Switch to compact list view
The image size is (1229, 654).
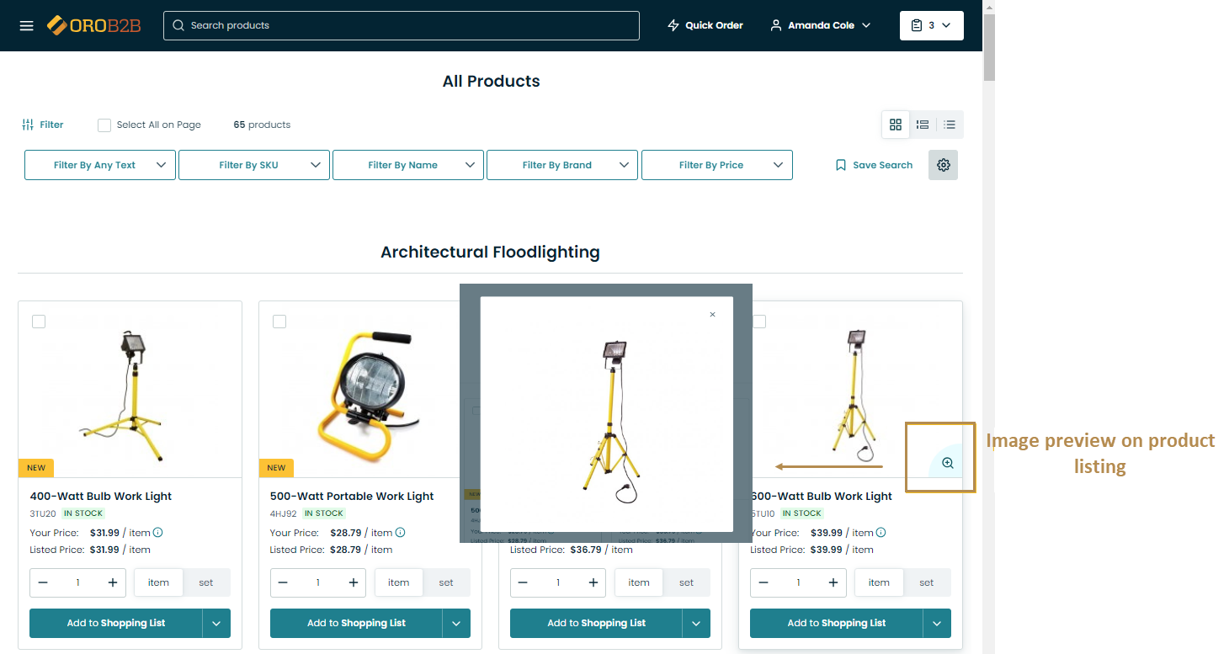950,125
